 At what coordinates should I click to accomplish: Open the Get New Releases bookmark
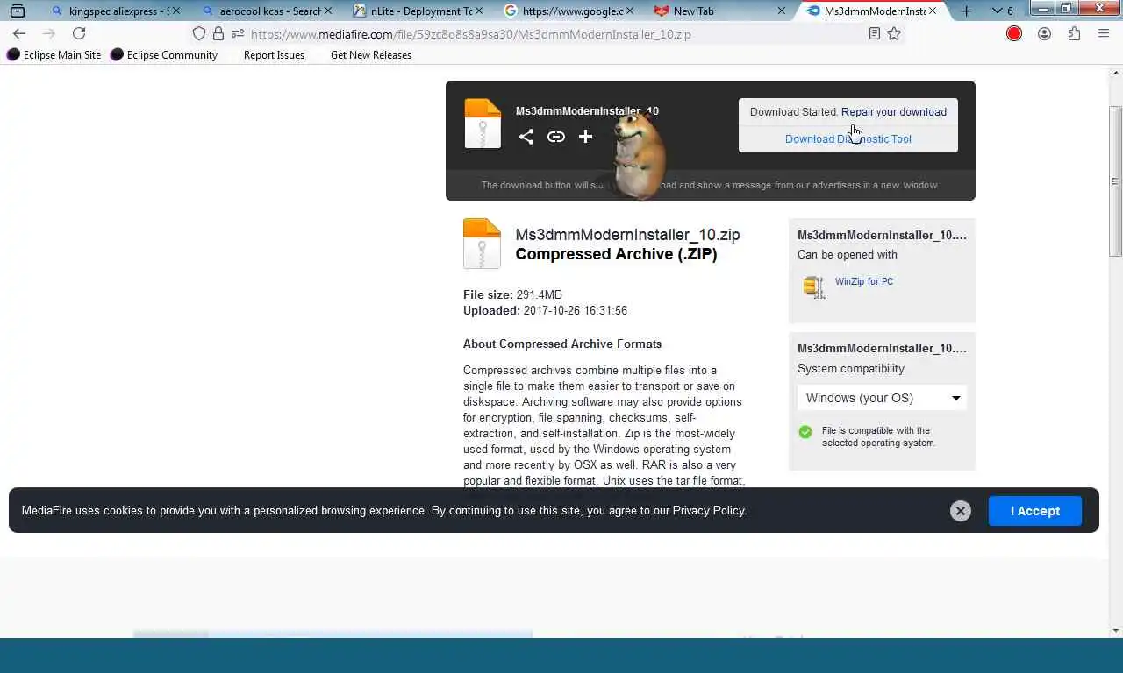tap(370, 54)
